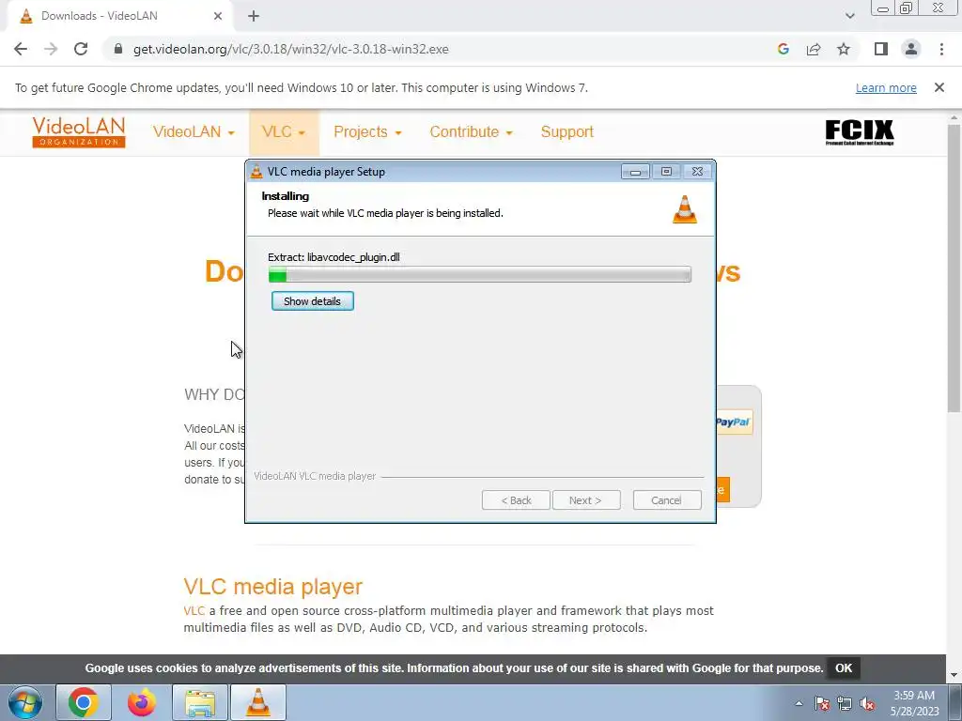Click the network tray icon
The image size is (962, 721).
[845, 703]
